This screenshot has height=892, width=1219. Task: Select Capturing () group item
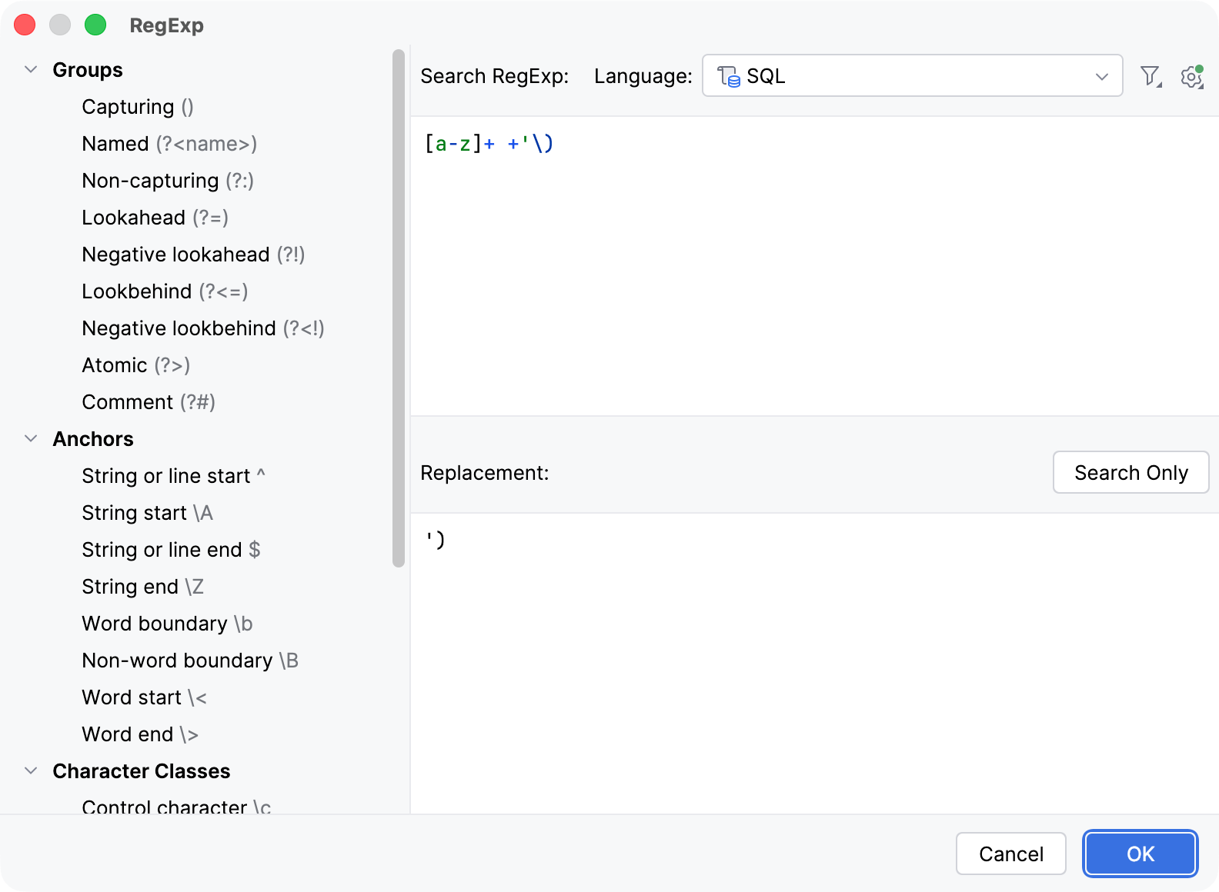(x=138, y=107)
